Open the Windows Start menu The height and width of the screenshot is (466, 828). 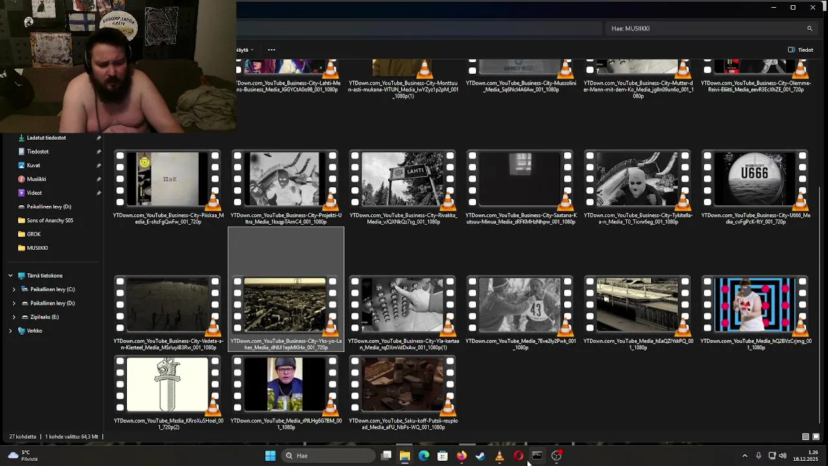pos(270,456)
